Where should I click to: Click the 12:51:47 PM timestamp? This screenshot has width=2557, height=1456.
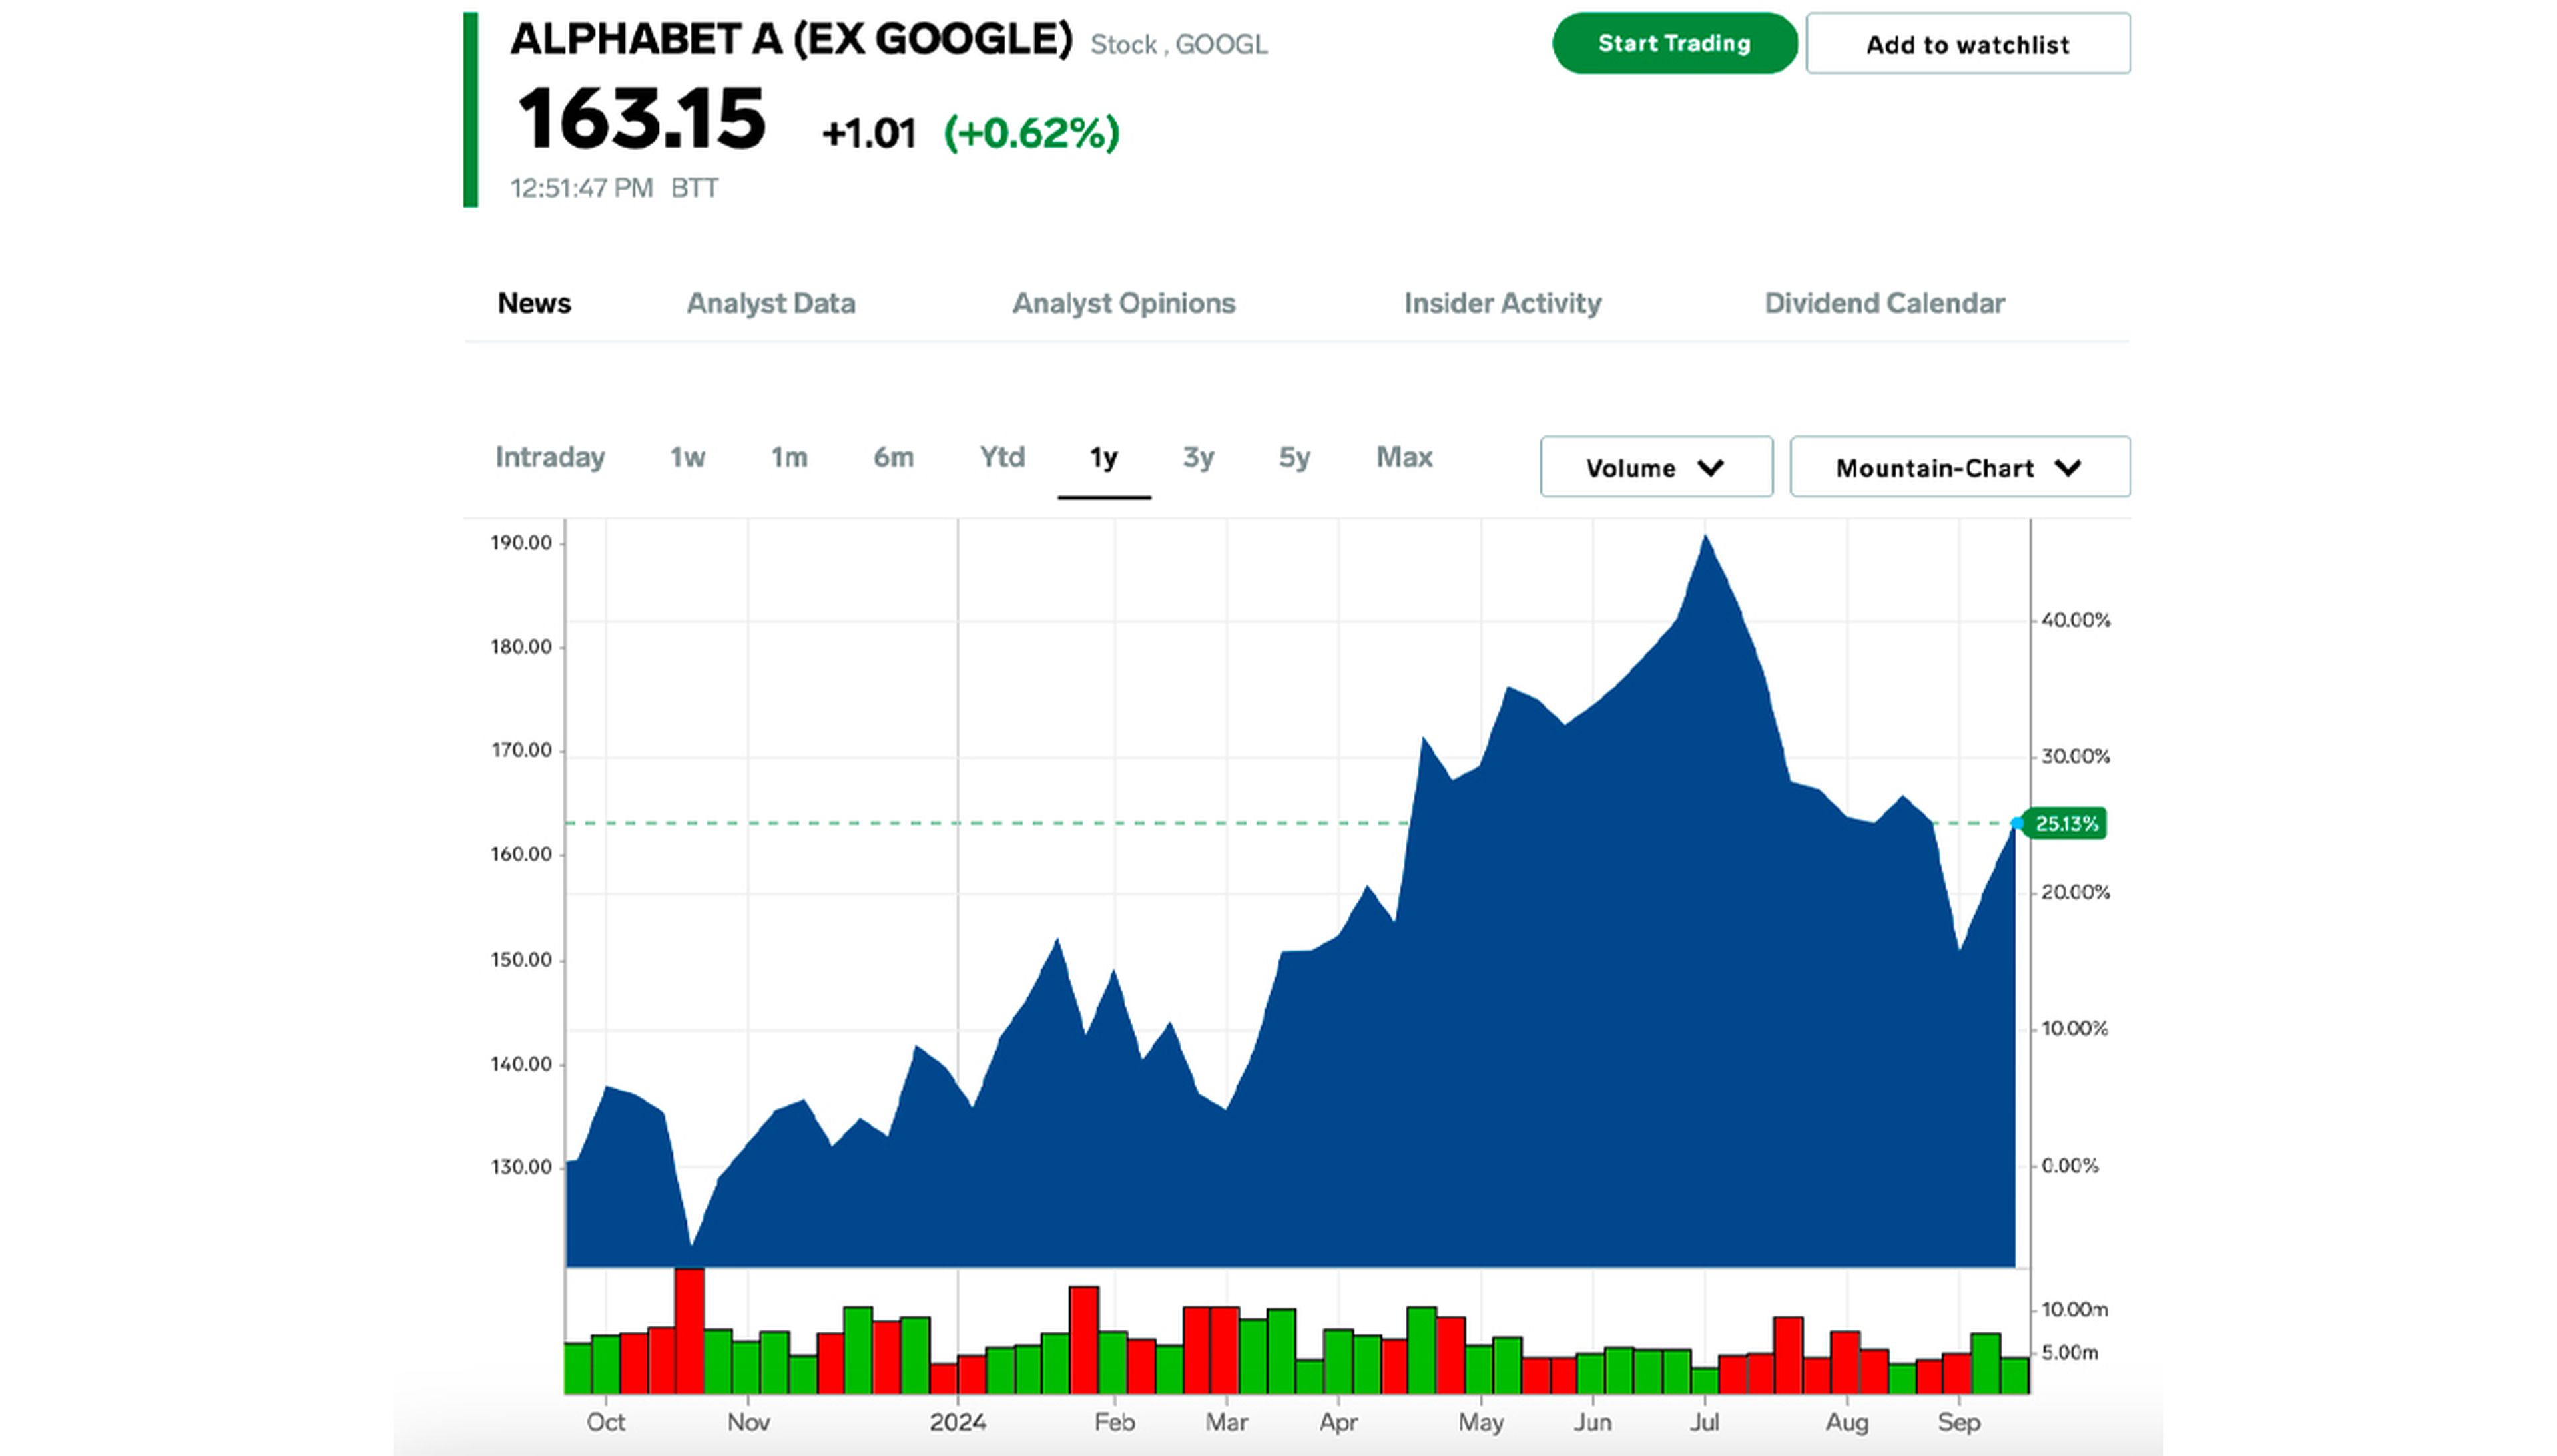[581, 188]
